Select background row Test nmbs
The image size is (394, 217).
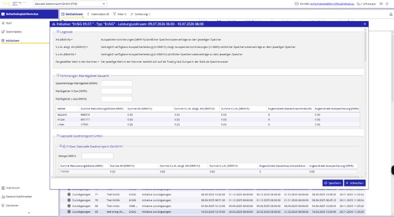click(212, 206)
